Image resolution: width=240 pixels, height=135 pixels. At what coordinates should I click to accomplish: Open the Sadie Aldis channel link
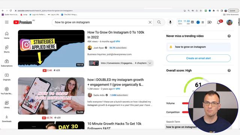(x=99, y=95)
